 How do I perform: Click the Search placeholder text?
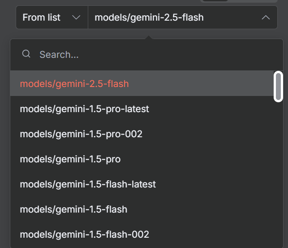tap(59, 55)
